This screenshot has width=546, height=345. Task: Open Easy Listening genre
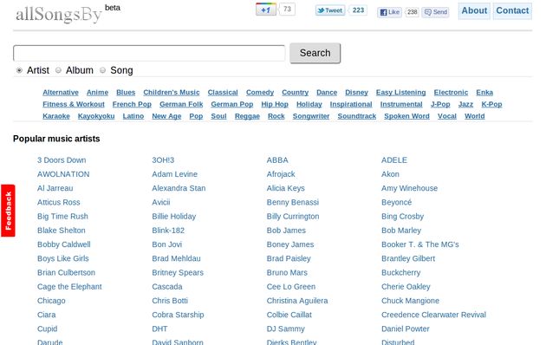(x=400, y=93)
